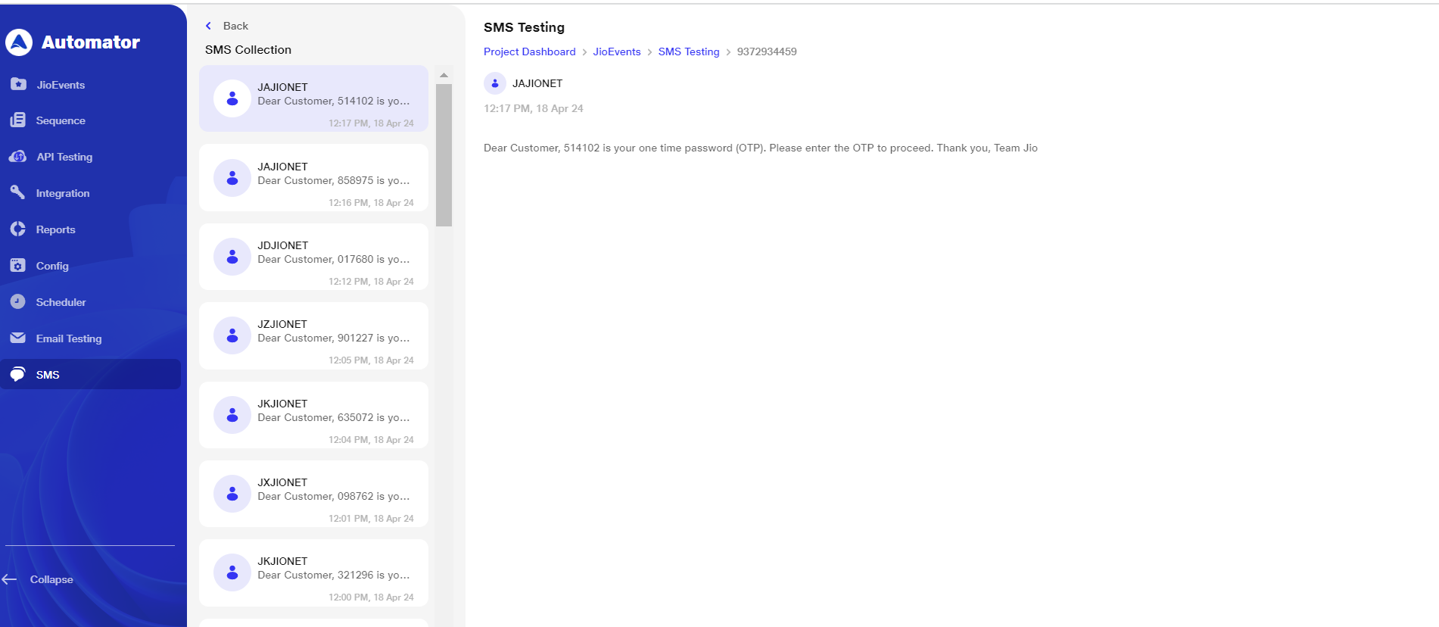This screenshot has height=627, width=1439.
Task: Click the JioEvents folder icon in sidebar
Action: (x=18, y=84)
